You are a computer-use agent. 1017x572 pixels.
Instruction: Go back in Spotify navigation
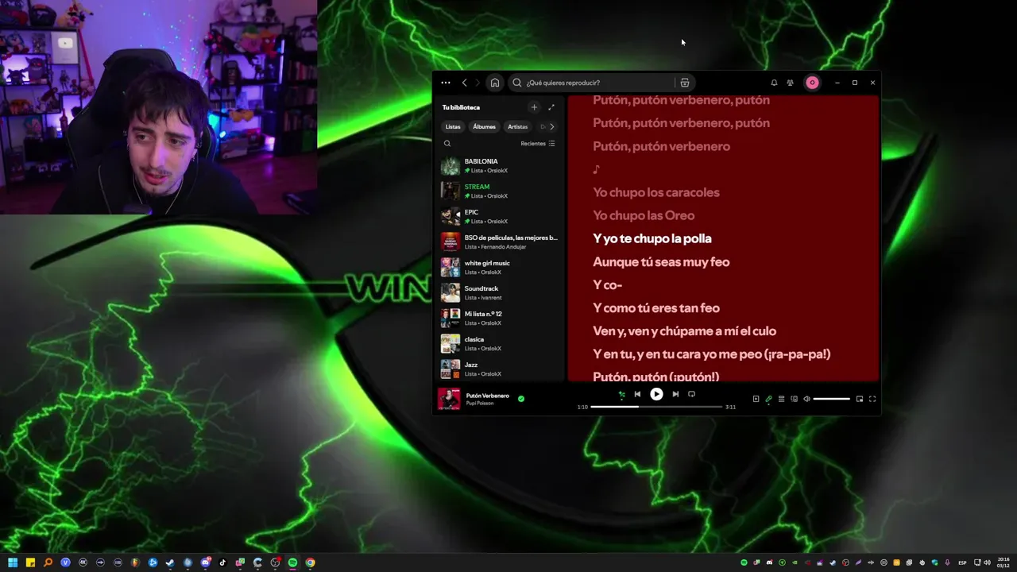pos(465,83)
